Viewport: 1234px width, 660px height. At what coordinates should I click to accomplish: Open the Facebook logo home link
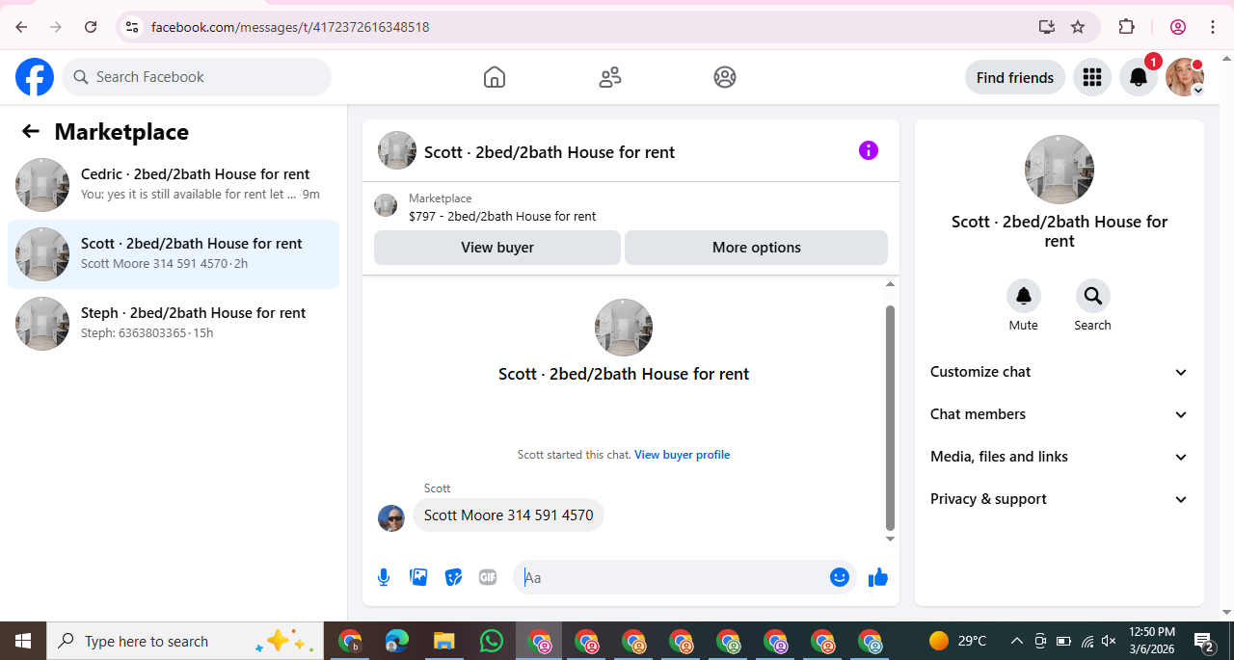tap(35, 77)
